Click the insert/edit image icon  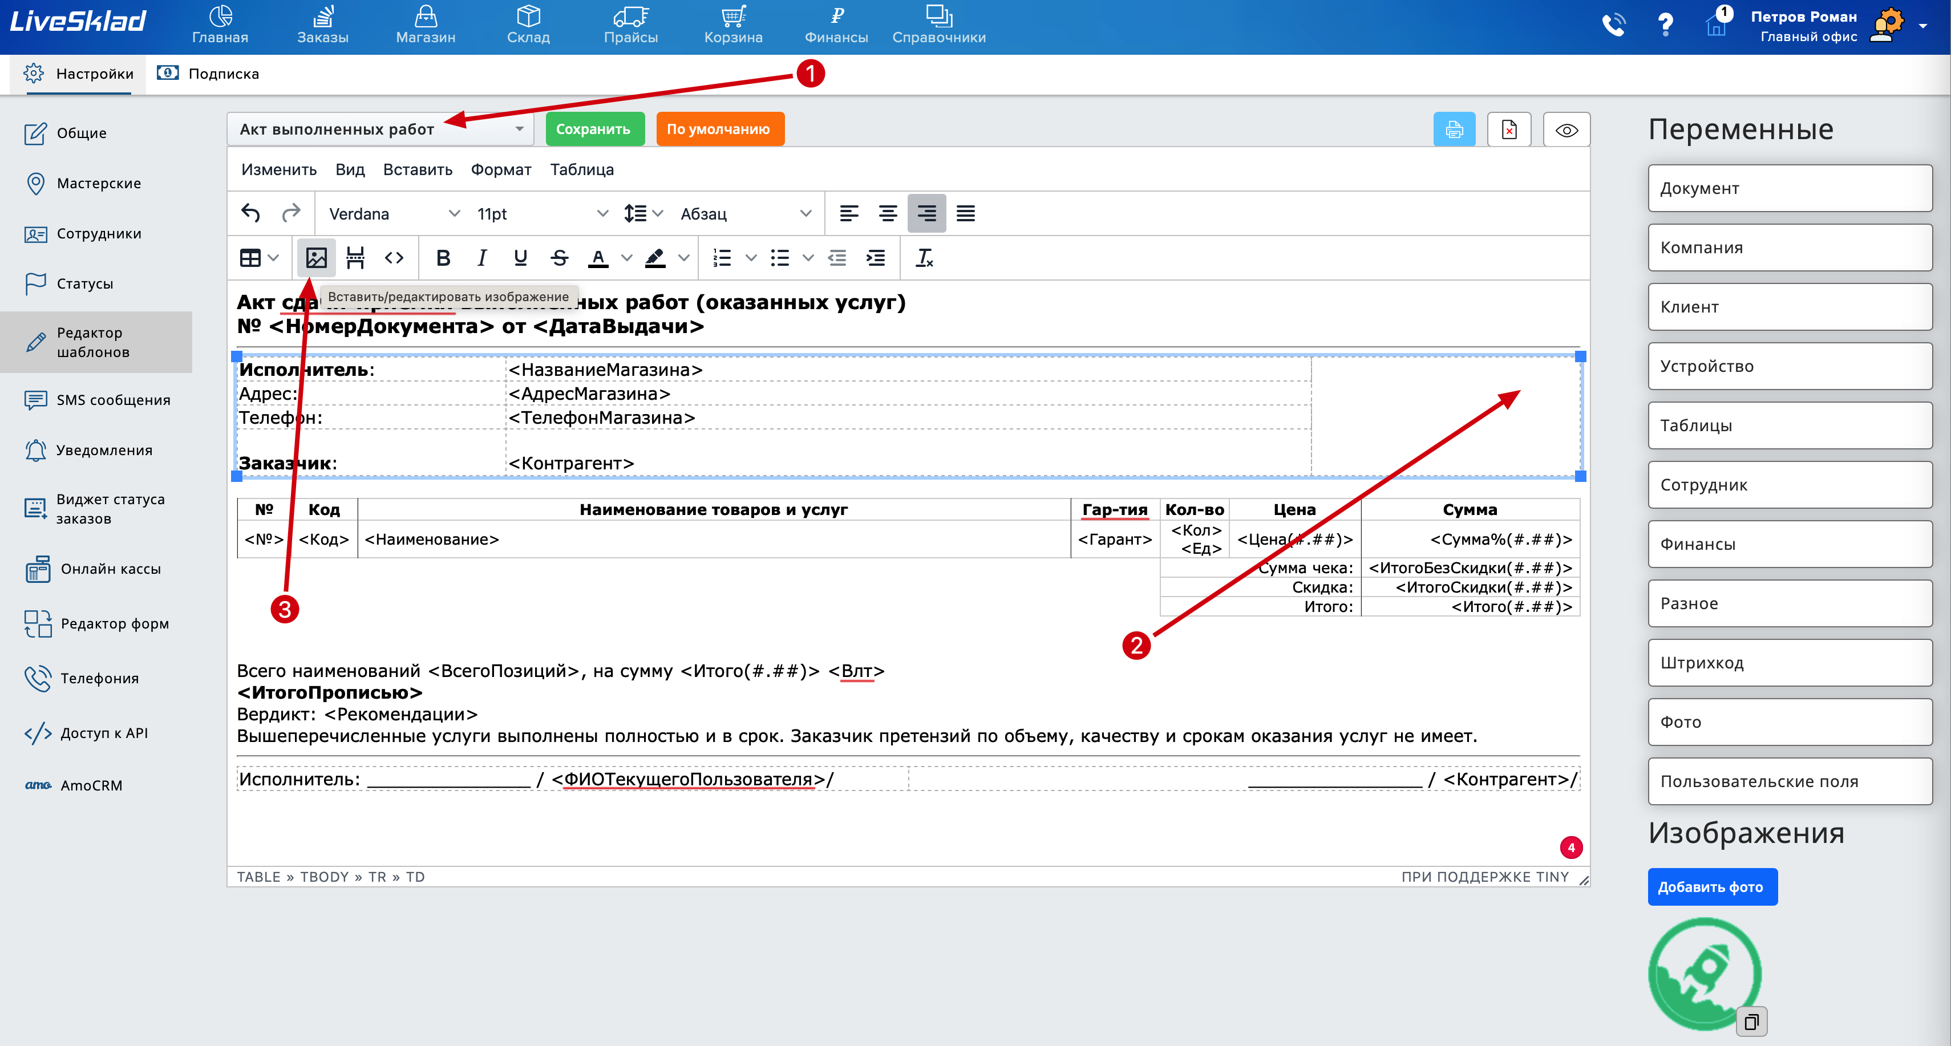[x=316, y=258]
